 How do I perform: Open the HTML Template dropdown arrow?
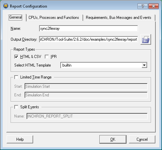coord(144,65)
